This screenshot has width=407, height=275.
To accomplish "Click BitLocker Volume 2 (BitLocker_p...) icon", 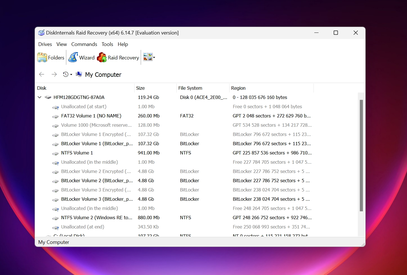I will tap(56, 181).
